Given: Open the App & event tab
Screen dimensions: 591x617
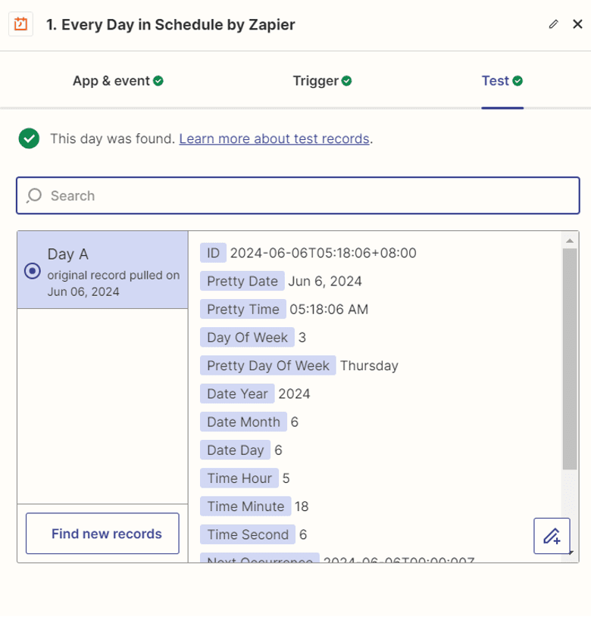Looking at the screenshot, I should 117,81.
